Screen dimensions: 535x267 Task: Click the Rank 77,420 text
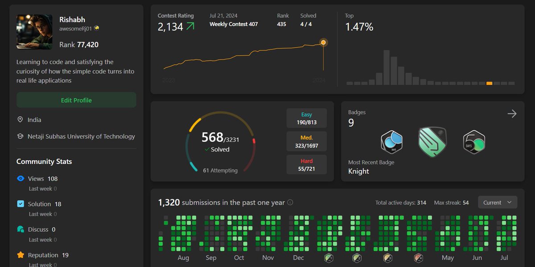click(x=79, y=45)
